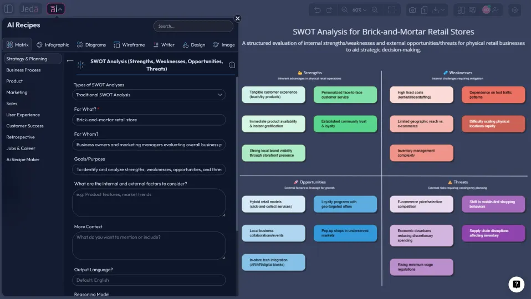This screenshot has height=299, width=531.
Task: Open the 60% zoom level dropdown
Action: point(360,10)
